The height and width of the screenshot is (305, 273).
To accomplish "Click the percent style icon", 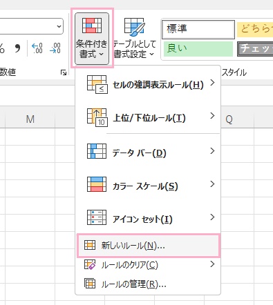I will [x=2, y=48].
